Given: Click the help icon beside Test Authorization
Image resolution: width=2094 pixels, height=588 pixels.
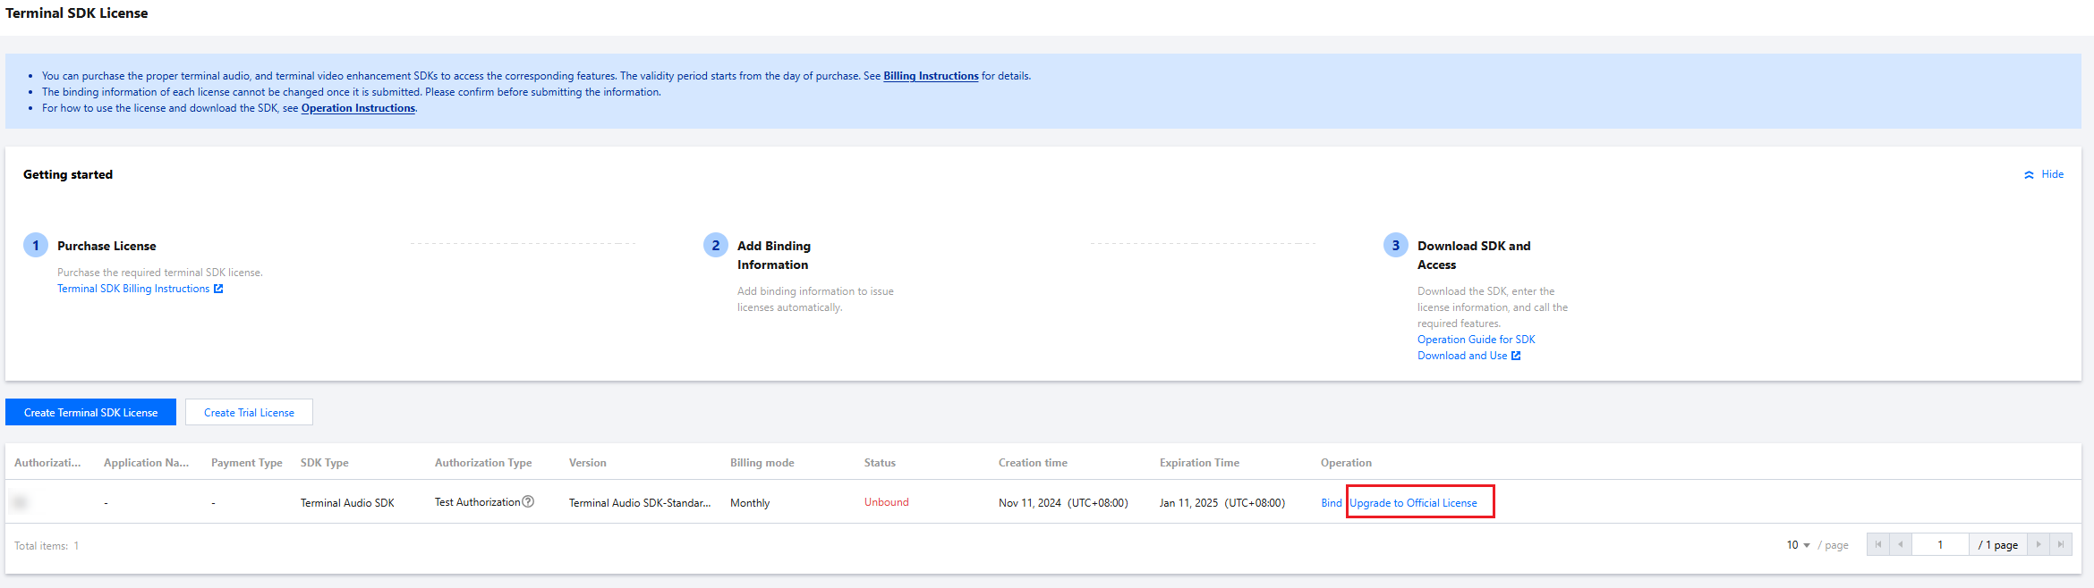Looking at the screenshot, I should (x=528, y=502).
